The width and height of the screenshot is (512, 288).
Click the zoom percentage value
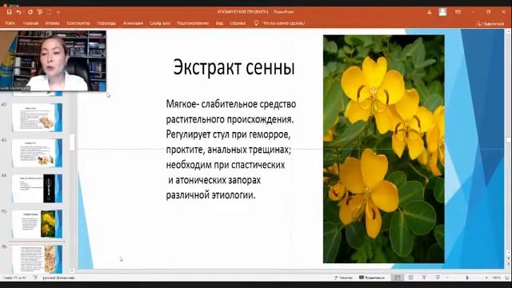coord(496,278)
